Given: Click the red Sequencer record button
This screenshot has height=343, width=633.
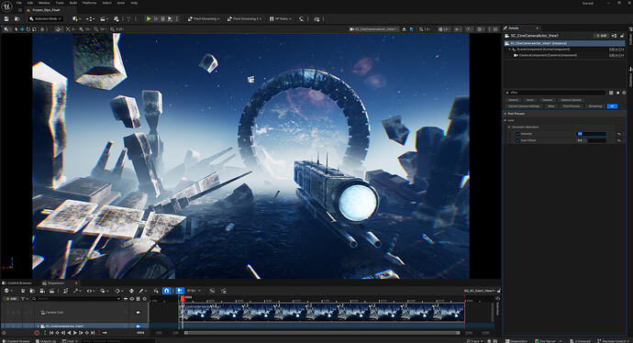Looking at the screenshot, I should tap(37, 333).
